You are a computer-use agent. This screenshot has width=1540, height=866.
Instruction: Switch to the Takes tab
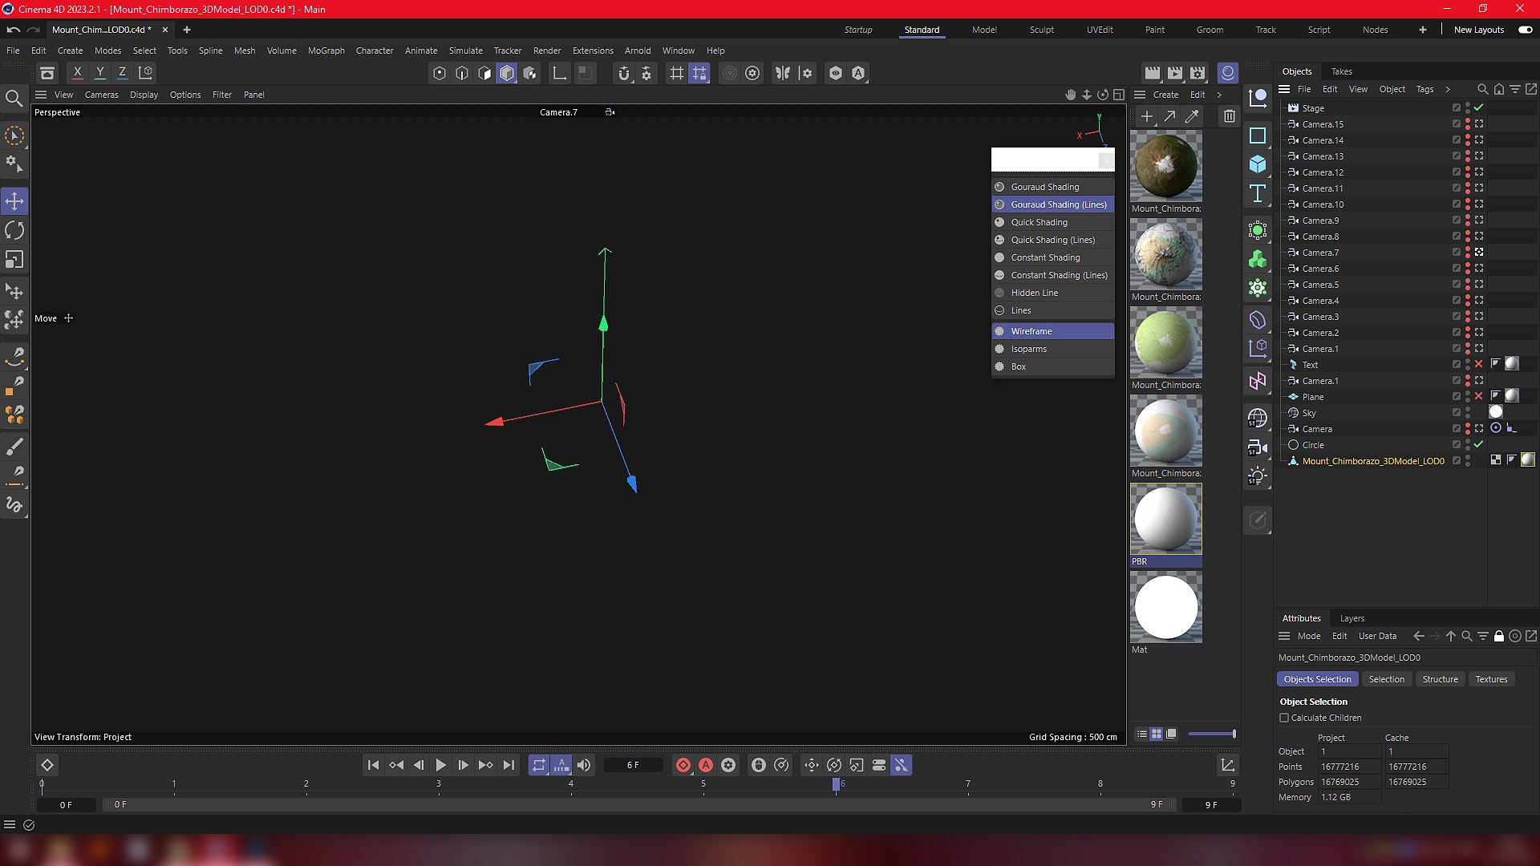click(1341, 71)
